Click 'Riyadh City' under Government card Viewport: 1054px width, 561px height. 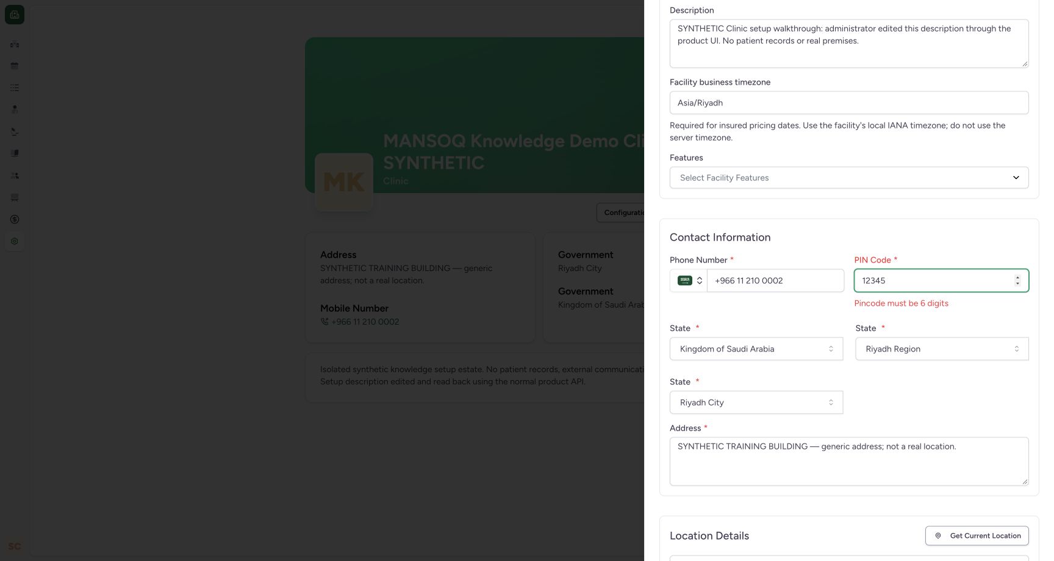click(579, 268)
